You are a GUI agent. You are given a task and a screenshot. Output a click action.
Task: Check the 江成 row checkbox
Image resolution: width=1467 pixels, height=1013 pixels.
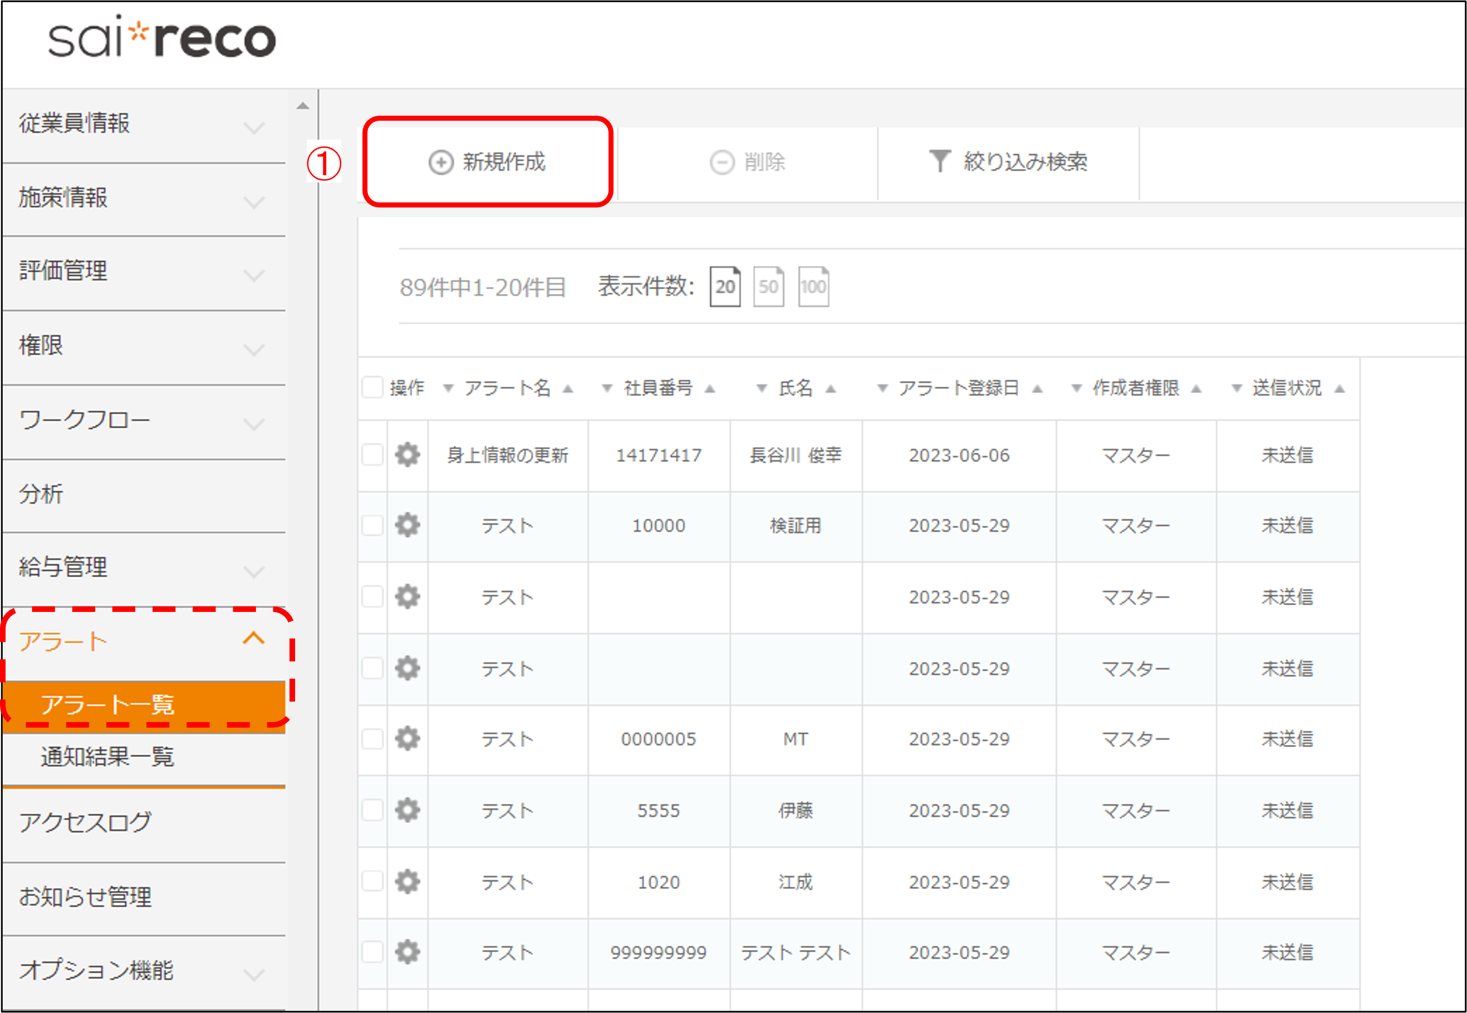(x=372, y=881)
